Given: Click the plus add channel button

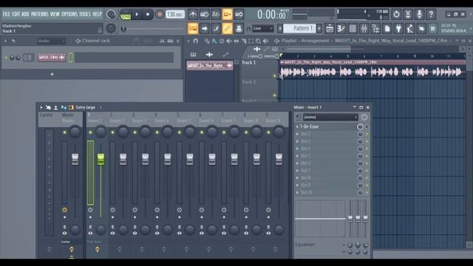Looking at the screenshot, I should pyautogui.click(x=52, y=74).
